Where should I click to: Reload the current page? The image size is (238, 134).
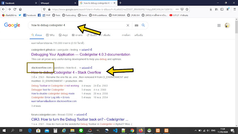click(x=15, y=9)
